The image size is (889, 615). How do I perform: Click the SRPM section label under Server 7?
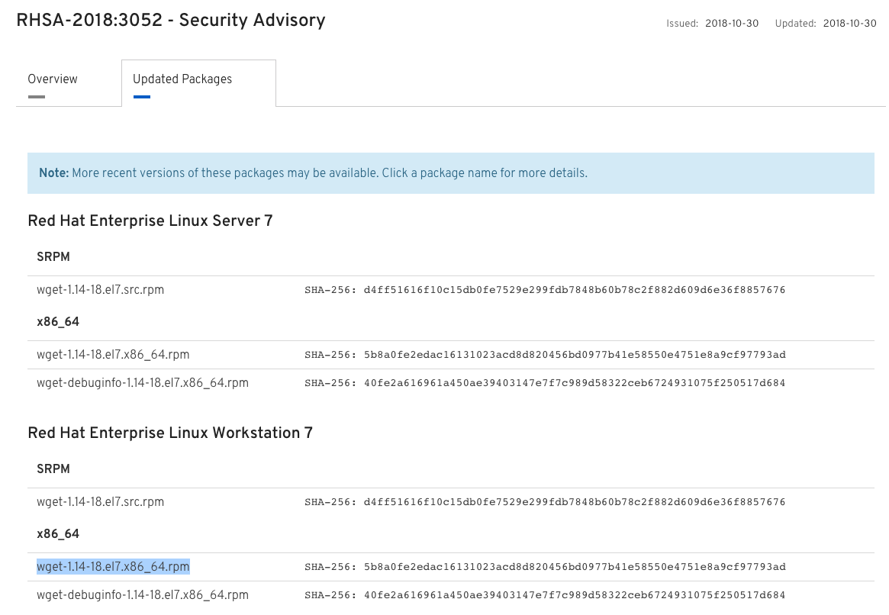[53, 257]
